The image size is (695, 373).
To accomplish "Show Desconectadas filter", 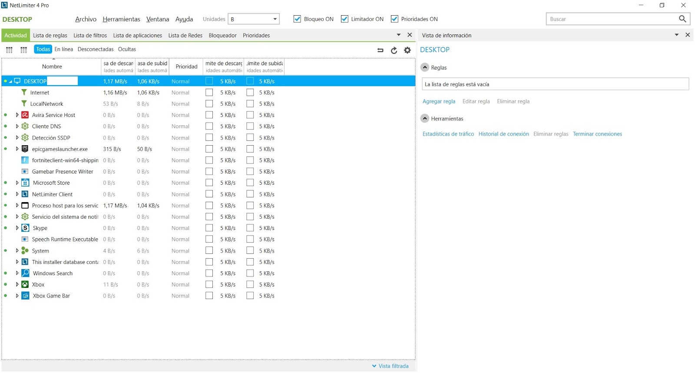I will click(96, 49).
